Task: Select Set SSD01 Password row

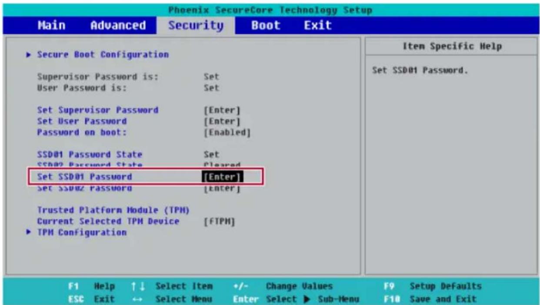Action: coord(146,177)
